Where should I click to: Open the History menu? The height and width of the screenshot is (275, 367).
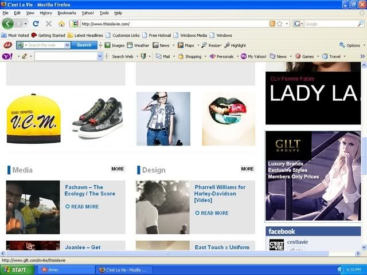coord(46,13)
